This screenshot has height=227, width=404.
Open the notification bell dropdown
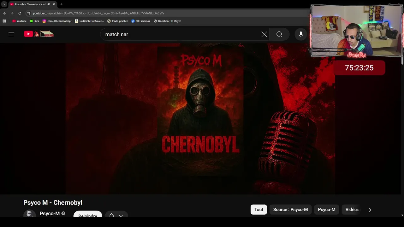[x=116, y=214]
